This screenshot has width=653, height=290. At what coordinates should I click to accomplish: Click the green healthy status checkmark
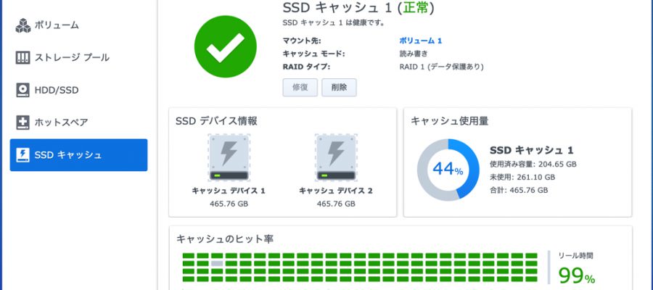pos(226,46)
